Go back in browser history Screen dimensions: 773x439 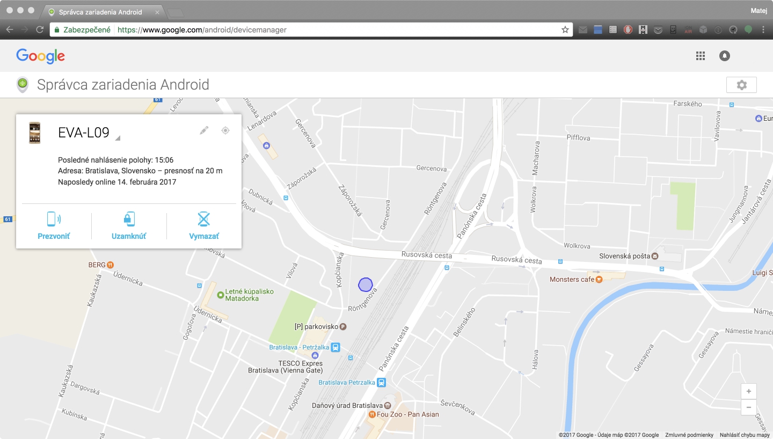[10, 30]
